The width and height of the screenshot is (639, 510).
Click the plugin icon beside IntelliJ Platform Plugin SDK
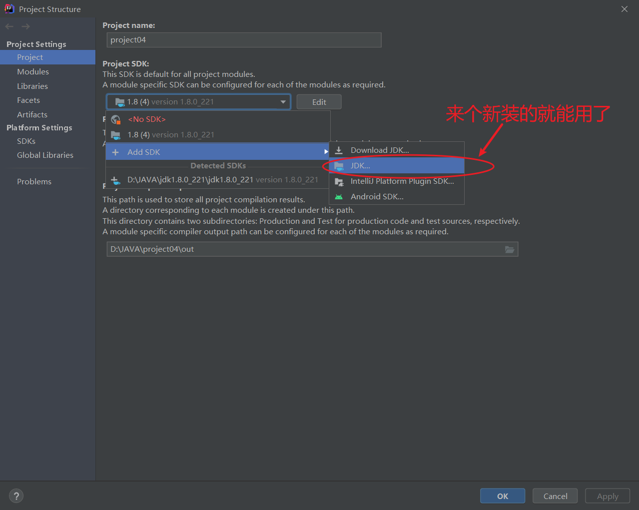pos(339,181)
